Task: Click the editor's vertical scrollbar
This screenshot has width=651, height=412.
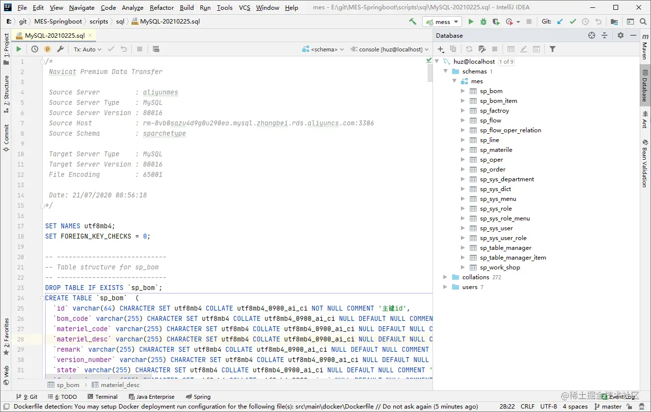Action: pyautogui.click(x=430, y=72)
